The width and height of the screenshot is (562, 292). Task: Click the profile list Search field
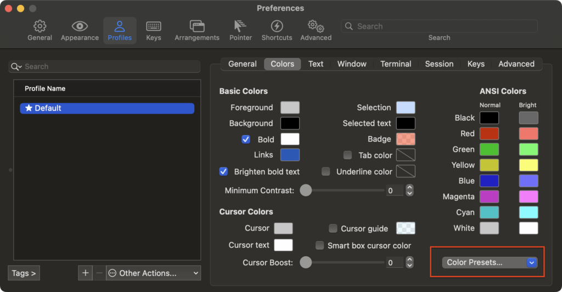104,66
